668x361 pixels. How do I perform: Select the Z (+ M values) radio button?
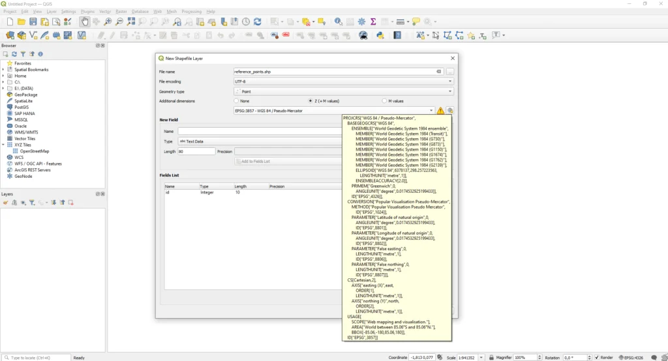tap(310, 101)
